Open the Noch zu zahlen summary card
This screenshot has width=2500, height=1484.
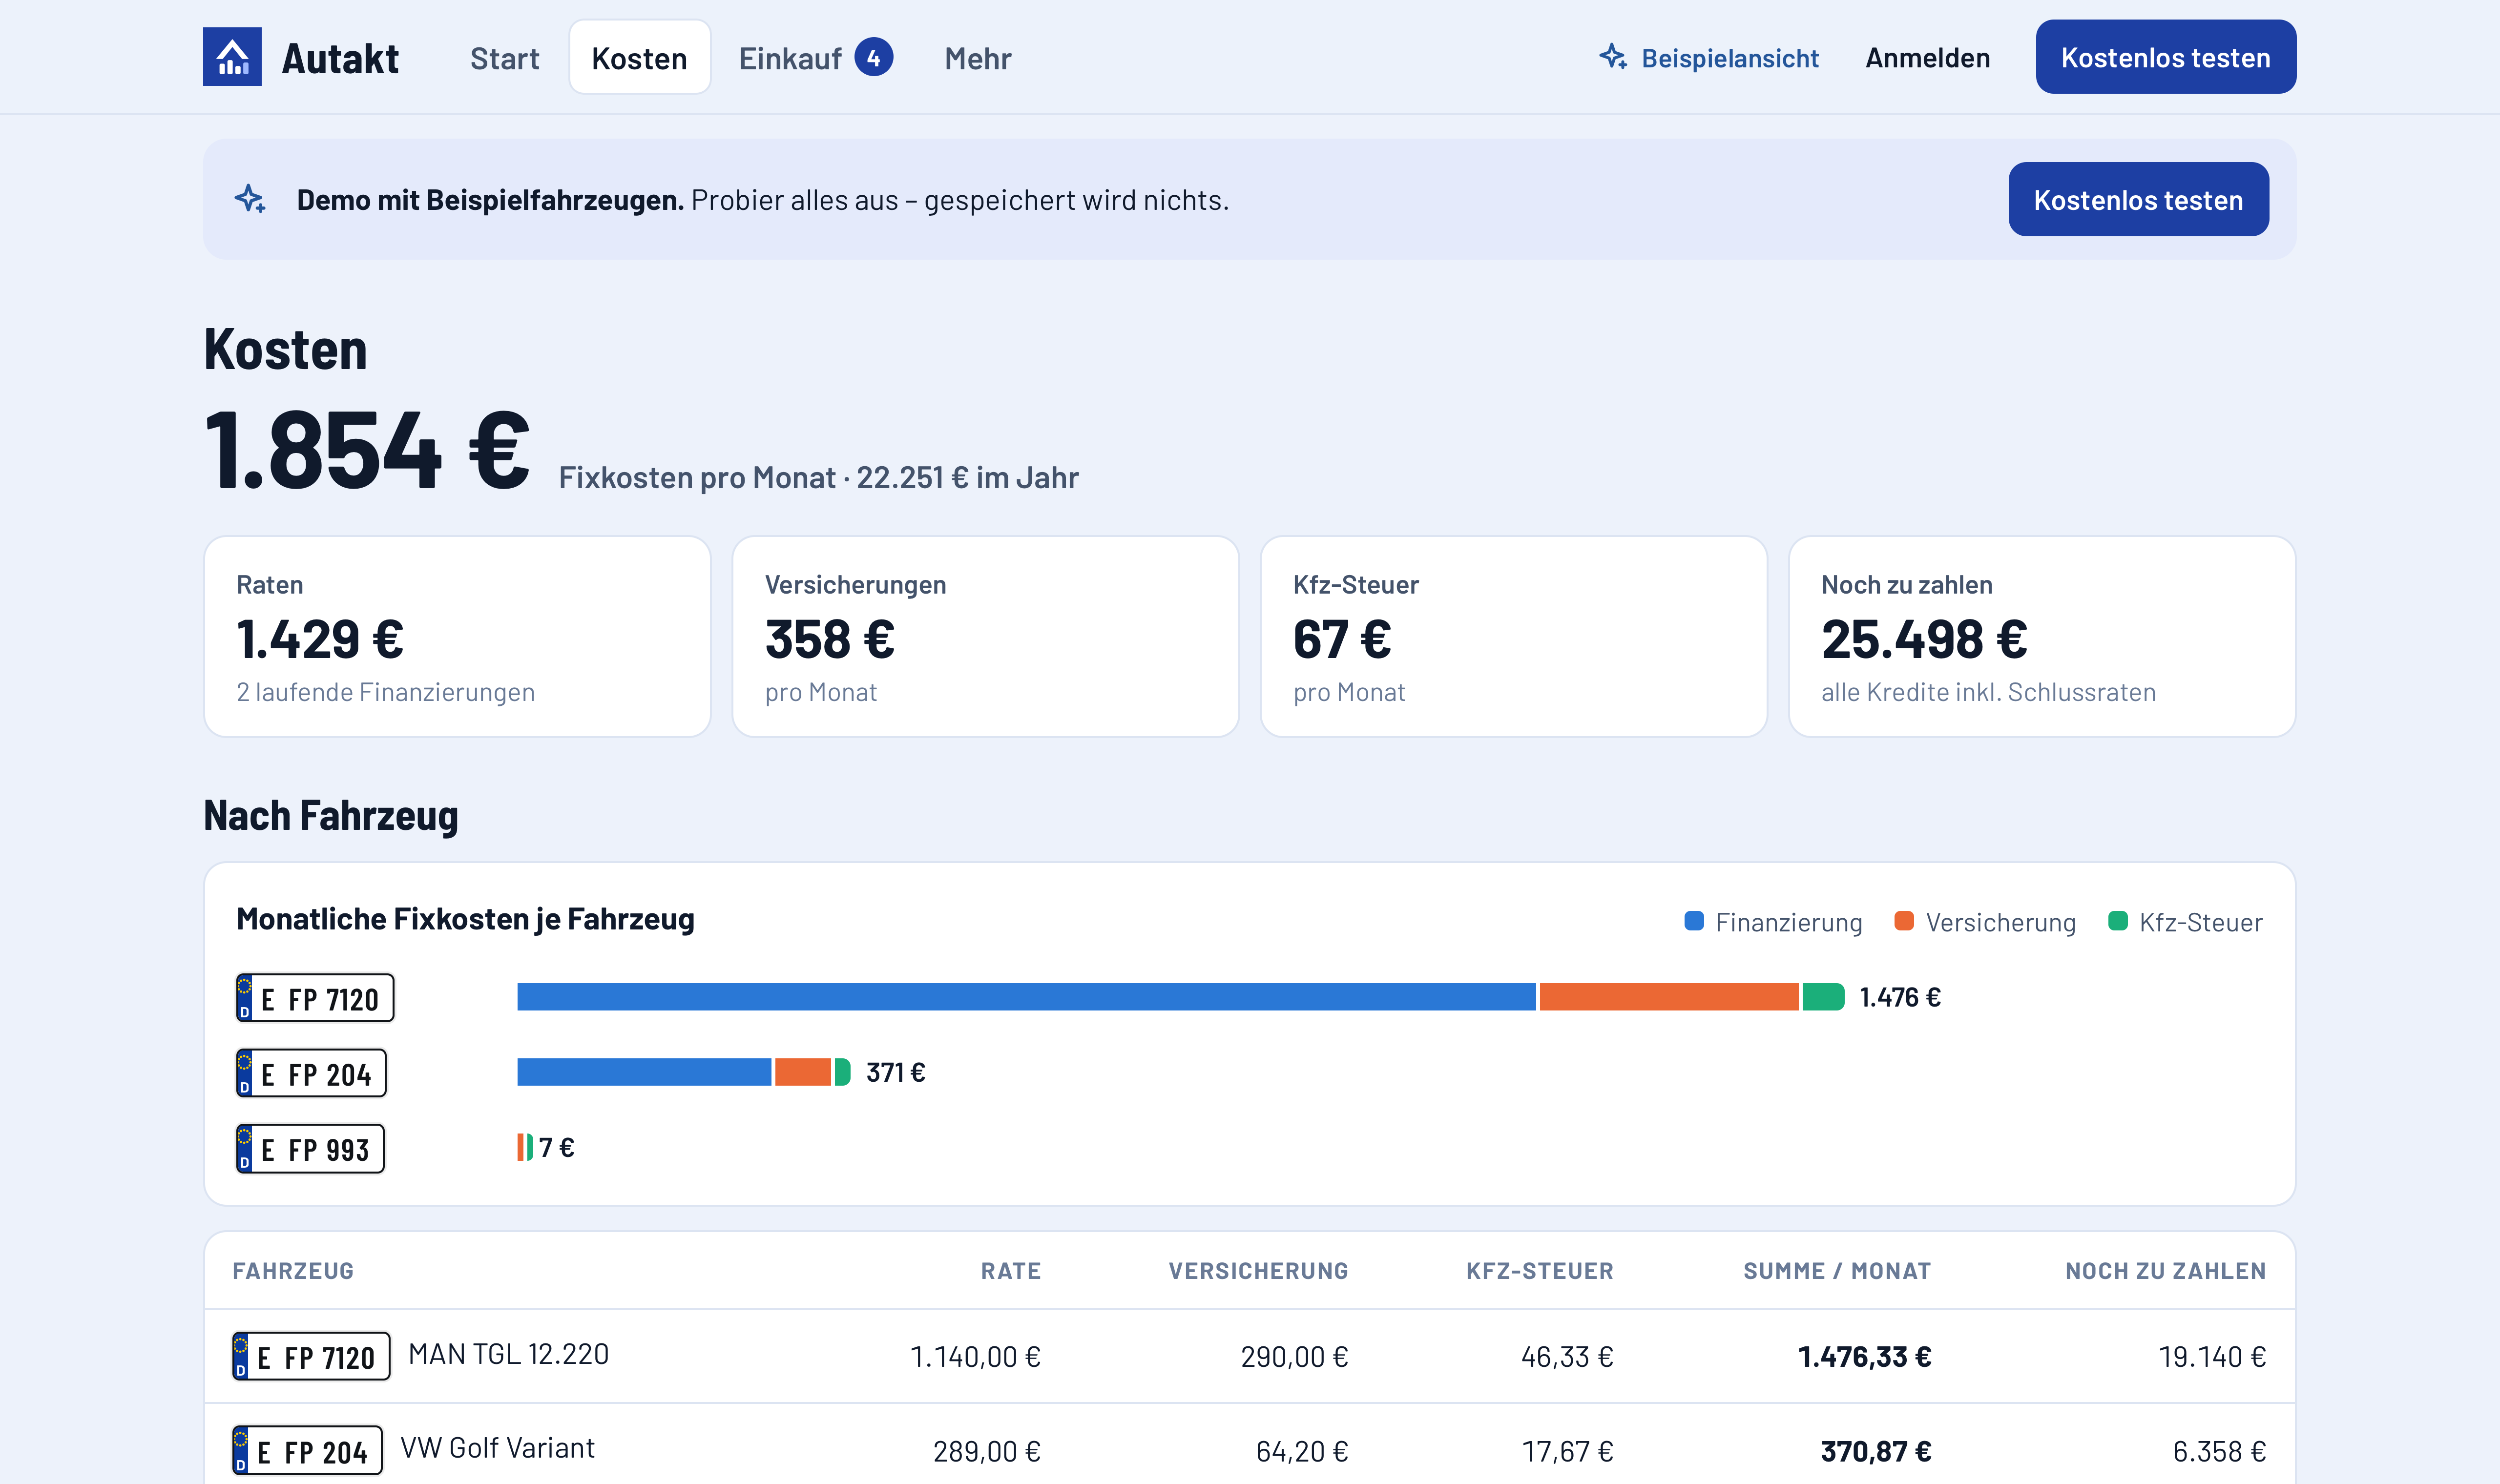pyautogui.click(x=2041, y=637)
